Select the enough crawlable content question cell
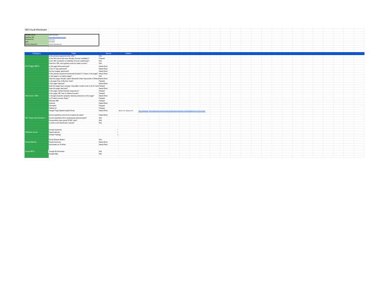 pos(74,86)
